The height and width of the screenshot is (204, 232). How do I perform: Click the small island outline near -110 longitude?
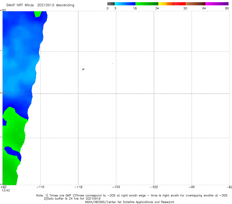(83, 69)
